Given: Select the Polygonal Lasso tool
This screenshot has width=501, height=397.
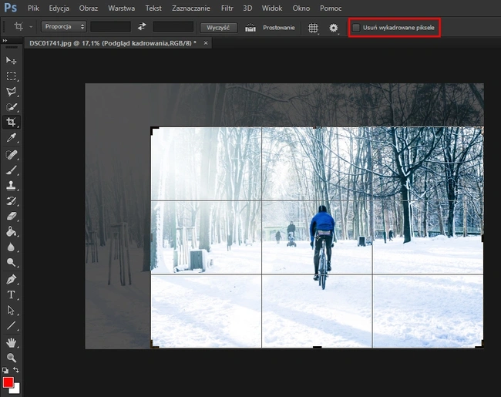Looking at the screenshot, I should (x=11, y=92).
